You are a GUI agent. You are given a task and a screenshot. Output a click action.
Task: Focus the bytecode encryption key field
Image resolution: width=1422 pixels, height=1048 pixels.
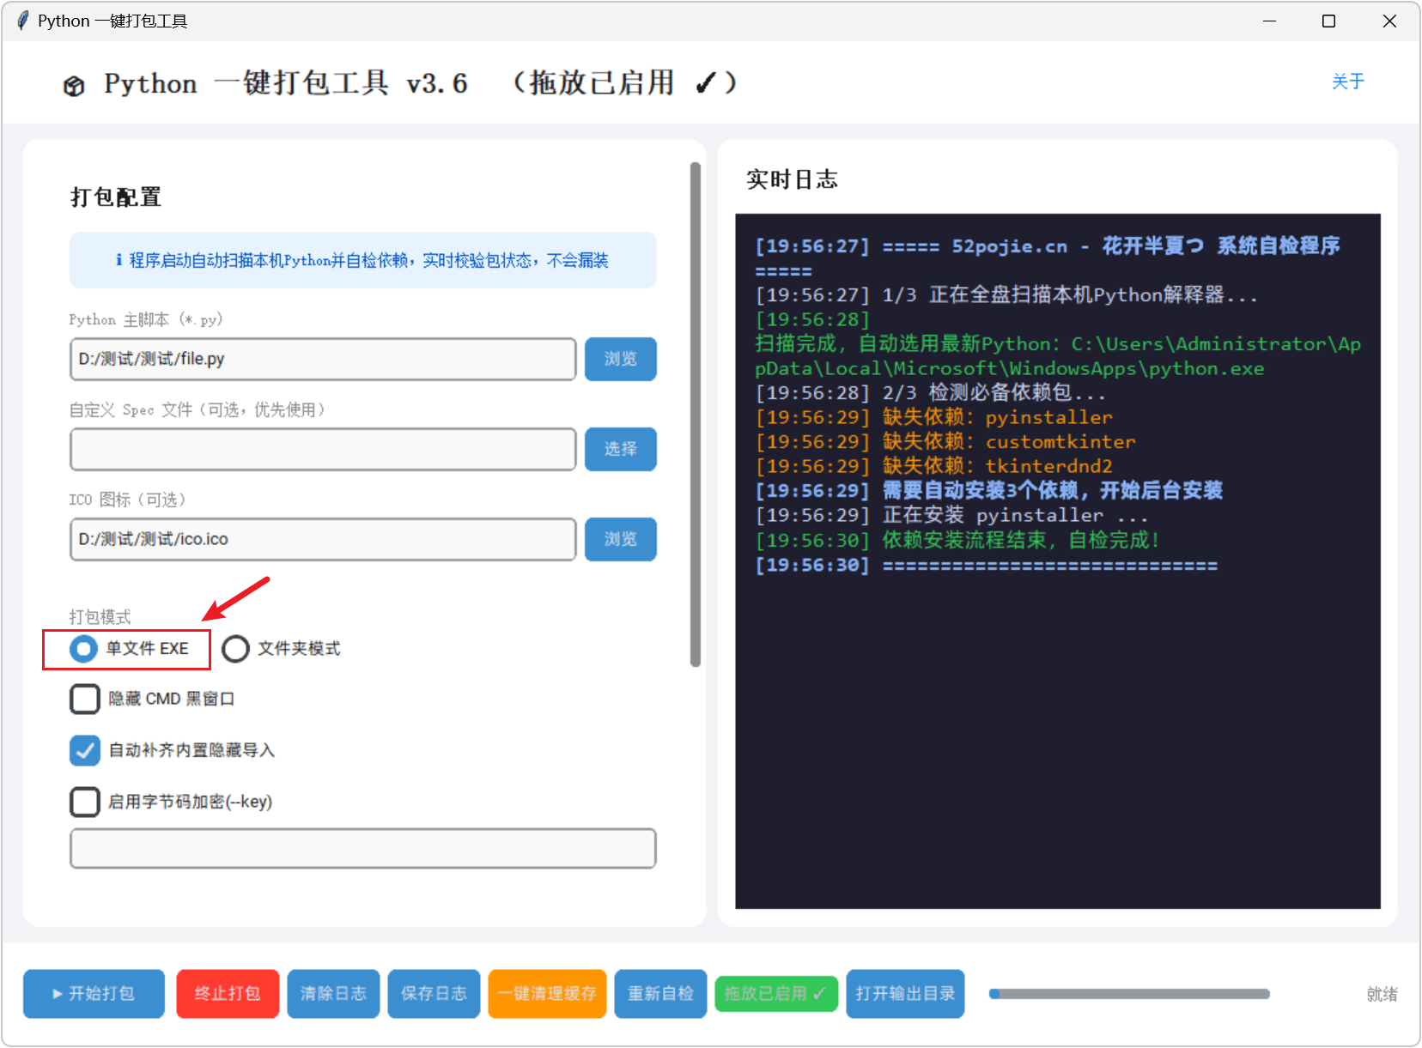coord(363,849)
